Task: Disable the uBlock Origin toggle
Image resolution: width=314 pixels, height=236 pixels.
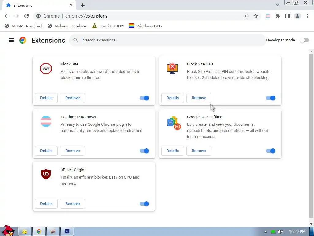Action: tap(144, 204)
